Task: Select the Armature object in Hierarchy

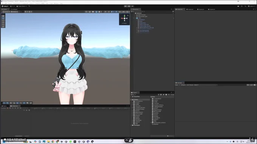Action: (x=142, y=20)
